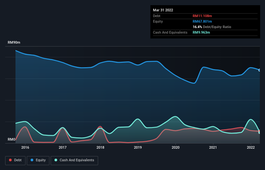Click the Cash And Equivalents tooltip label
The height and width of the screenshot is (170, 265).
pyautogui.click(x=170, y=32)
